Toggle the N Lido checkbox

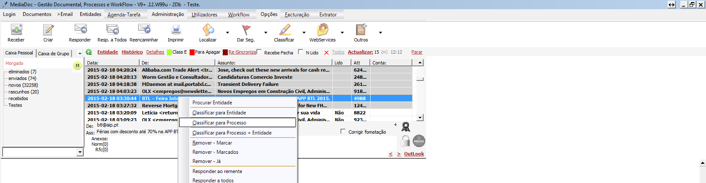(x=301, y=52)
